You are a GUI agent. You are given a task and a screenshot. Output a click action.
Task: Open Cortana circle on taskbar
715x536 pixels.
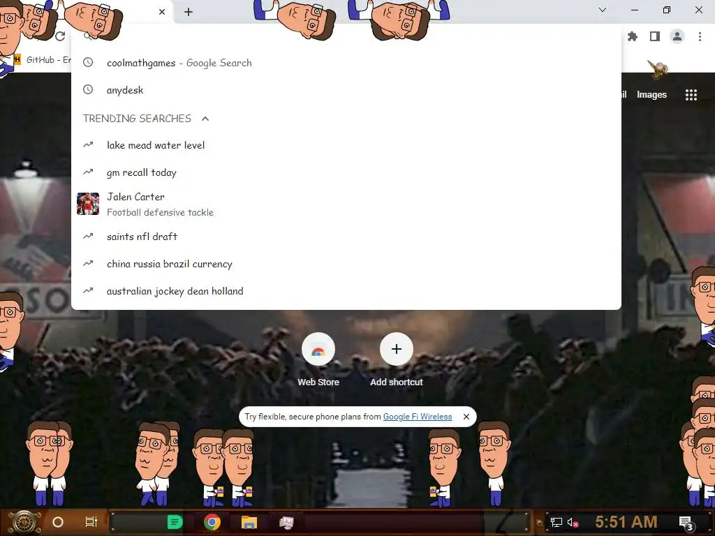(58, 522)
